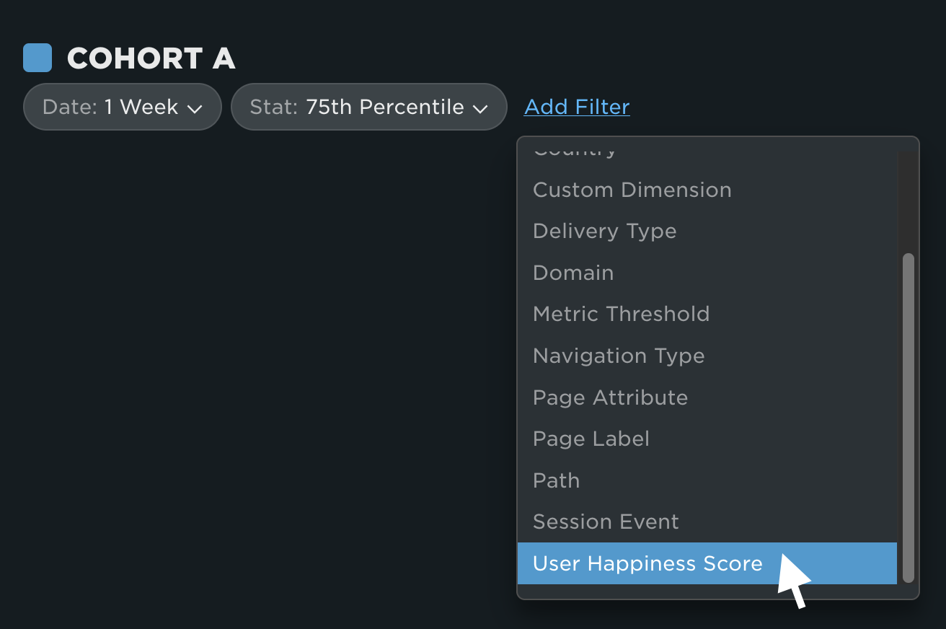Pick the Metric Threshold filter
946x629 pixels.
click(707, 314)
